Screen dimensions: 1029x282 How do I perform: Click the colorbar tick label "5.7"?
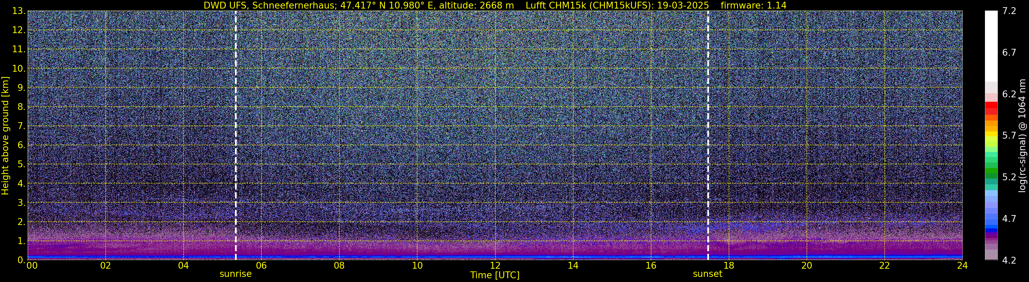coord(1009,136)
